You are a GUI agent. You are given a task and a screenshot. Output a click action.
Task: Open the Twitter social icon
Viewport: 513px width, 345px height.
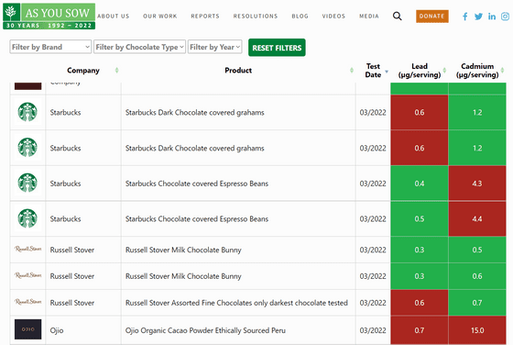478,17
